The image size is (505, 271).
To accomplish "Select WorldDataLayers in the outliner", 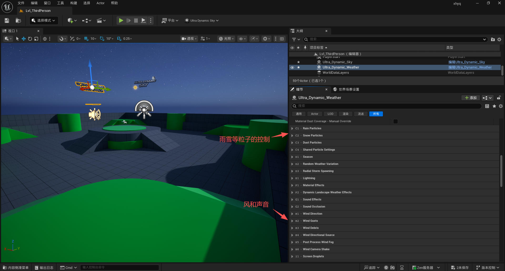I will click(336, 73).
